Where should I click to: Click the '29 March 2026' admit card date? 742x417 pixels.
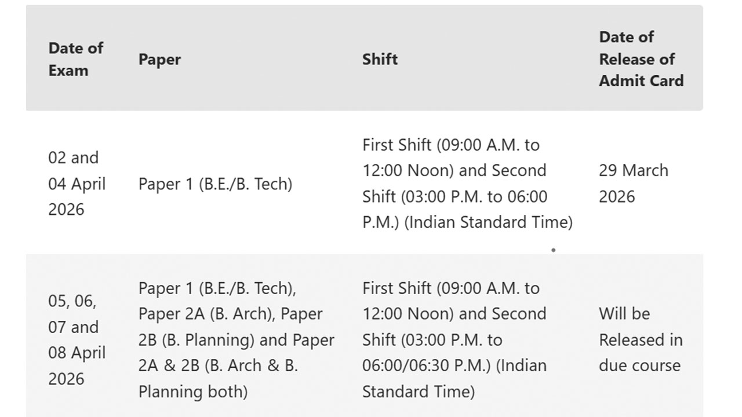(x=634, y=184)
